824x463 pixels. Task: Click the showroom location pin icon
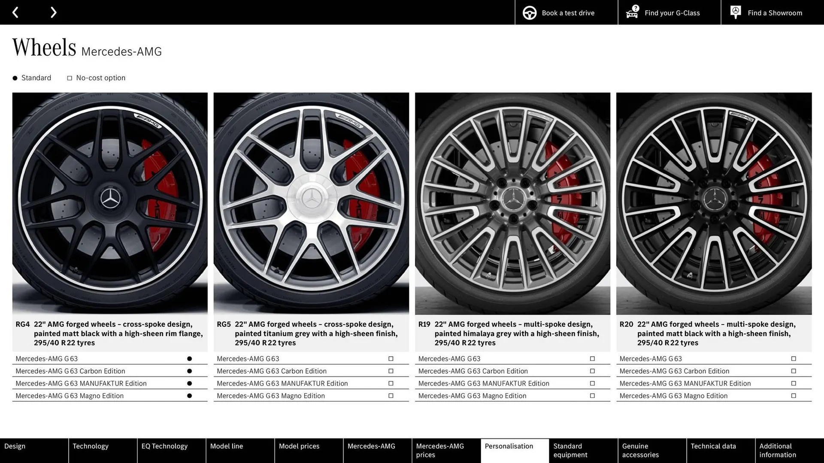tap(736, 12)
